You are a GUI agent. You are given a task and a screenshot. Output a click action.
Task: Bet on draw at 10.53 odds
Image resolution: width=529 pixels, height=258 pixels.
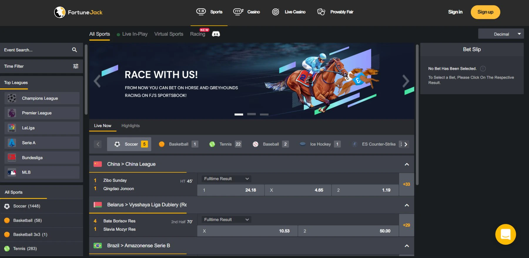tap(247, 231)
